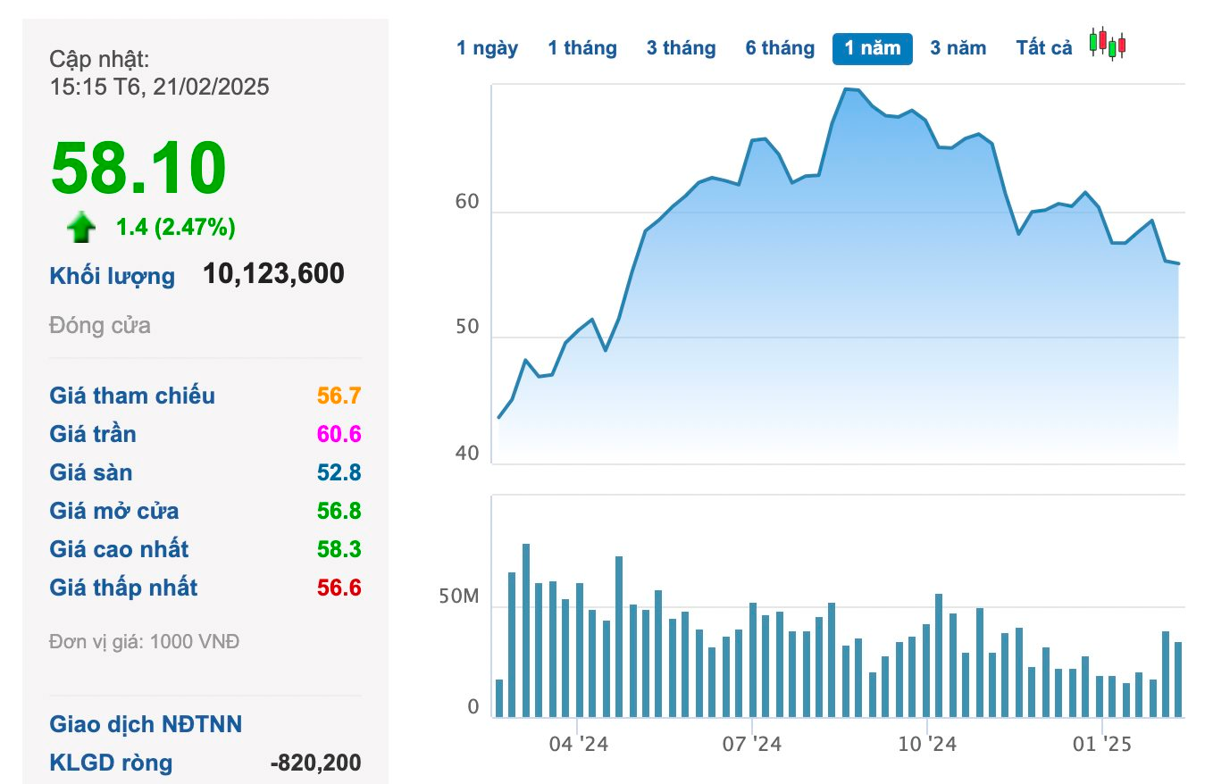Click the Giá tham chiếu label
The width and height of the screenshot is (1213, 784).
(132, 396)
